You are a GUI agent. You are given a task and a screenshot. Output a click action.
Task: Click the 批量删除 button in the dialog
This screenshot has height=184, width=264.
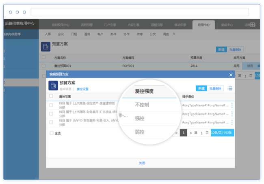215,88
